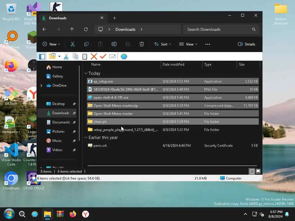
Task: Click the email envelope icon in classic toolbar
Action: pyautogui.click(x=112, y=56)
